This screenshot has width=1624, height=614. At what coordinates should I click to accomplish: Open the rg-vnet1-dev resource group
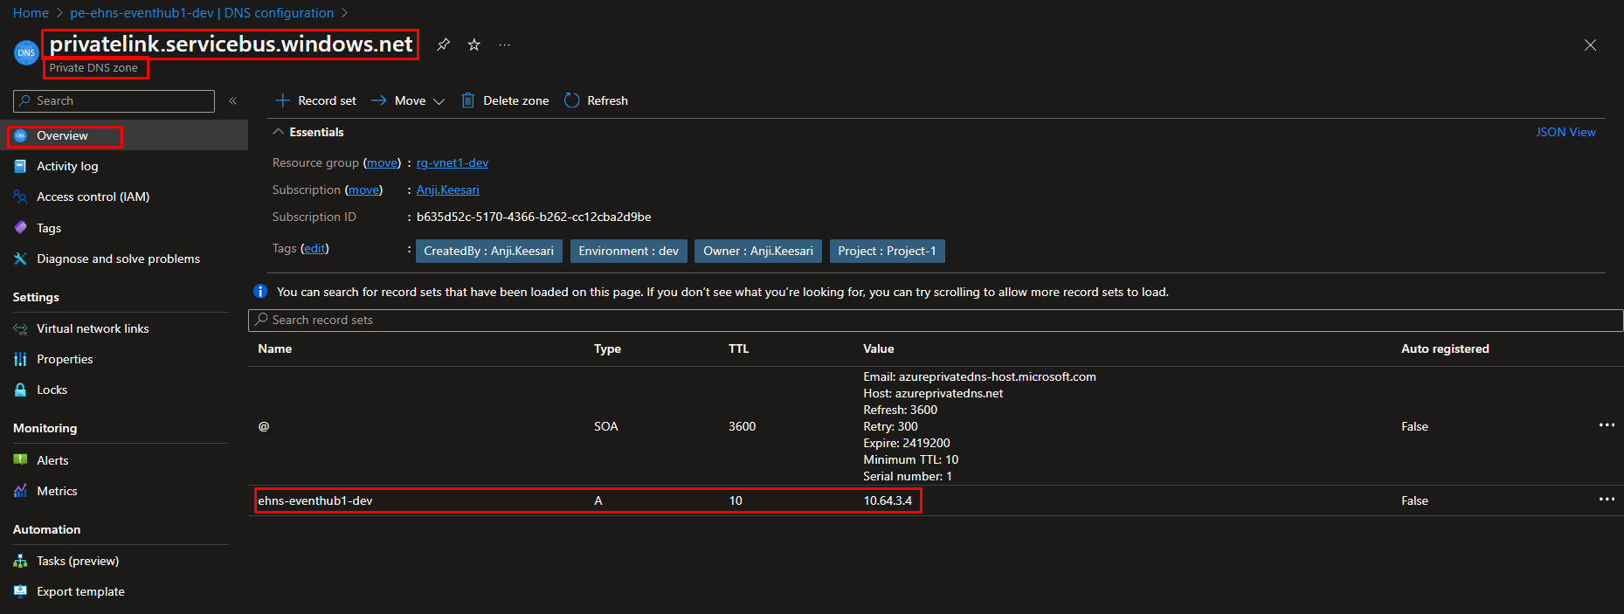click(x=453, y=162)
